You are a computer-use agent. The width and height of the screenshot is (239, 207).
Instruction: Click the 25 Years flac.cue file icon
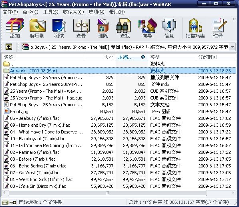point(6,98)
